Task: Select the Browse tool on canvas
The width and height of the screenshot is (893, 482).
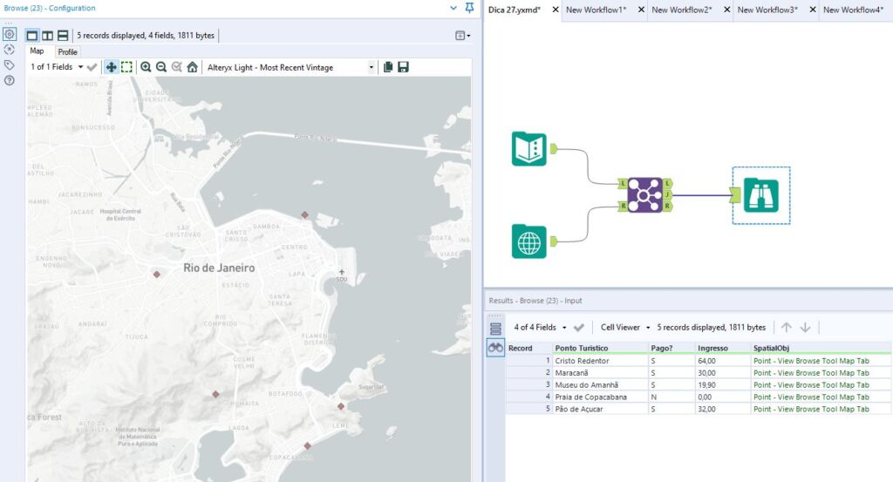Action: [x=760, y=195]
